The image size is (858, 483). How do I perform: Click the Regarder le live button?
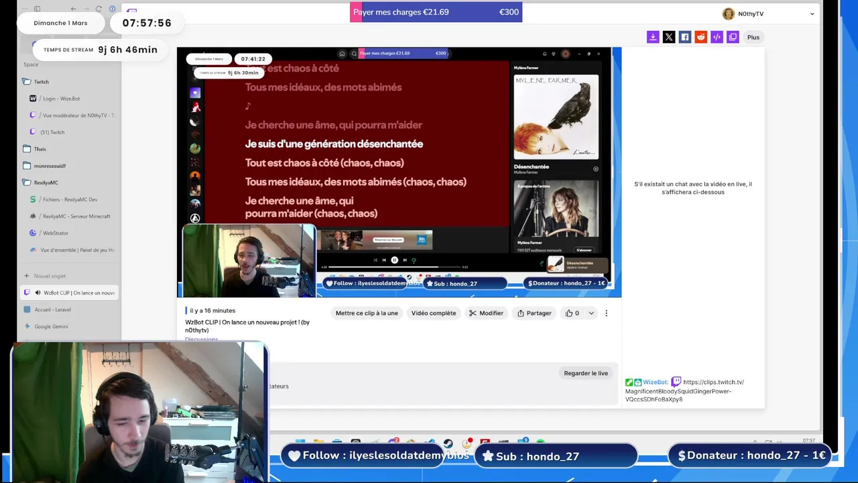coord(586,373)
